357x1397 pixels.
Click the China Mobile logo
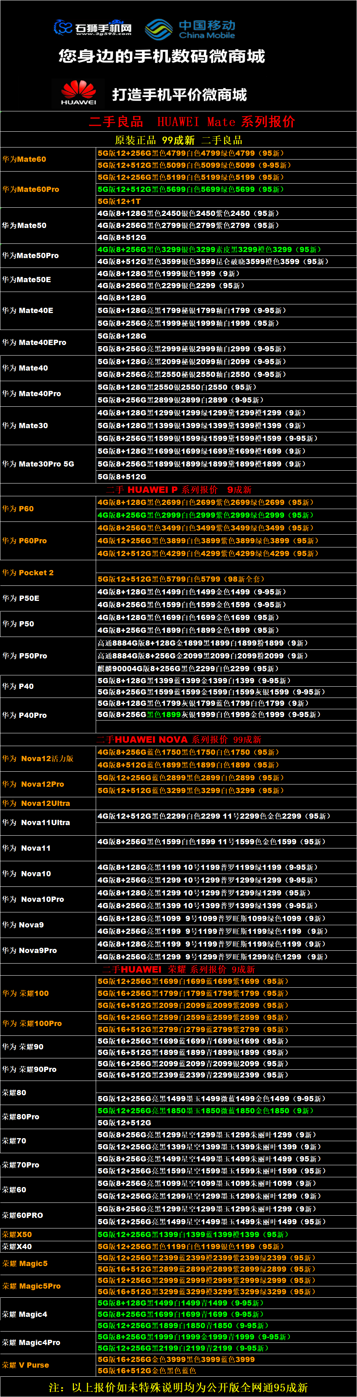(x=190, y=29)
